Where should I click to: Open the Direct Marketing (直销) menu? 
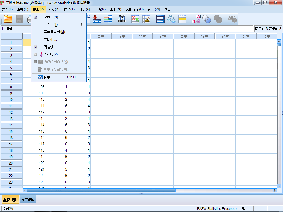point(100,10)
